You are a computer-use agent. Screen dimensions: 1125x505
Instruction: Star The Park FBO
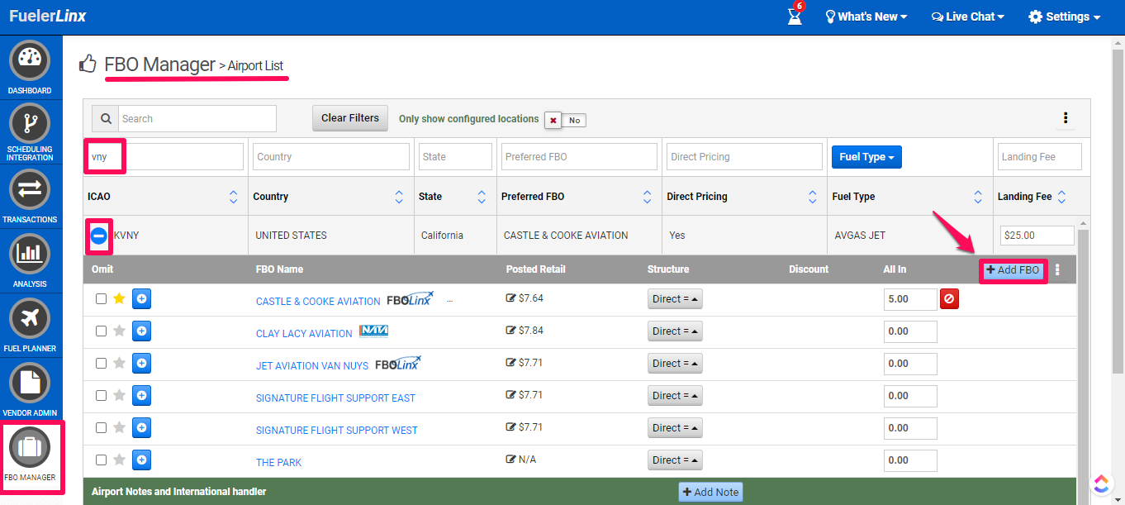120,460
